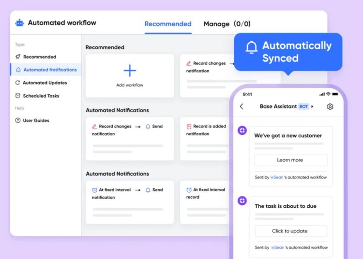Image resolution: width=363 pixels, height=259 pixels.
Task: Click the 'We've got a new customer' title
Action: pos(288,136)
